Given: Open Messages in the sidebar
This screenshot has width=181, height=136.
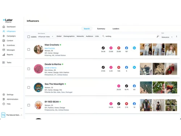Looking at the screenshot, I should [9, 50].
